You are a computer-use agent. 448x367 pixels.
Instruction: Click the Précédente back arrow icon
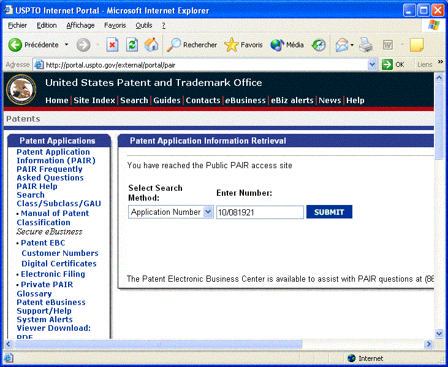tap(15, 45)
